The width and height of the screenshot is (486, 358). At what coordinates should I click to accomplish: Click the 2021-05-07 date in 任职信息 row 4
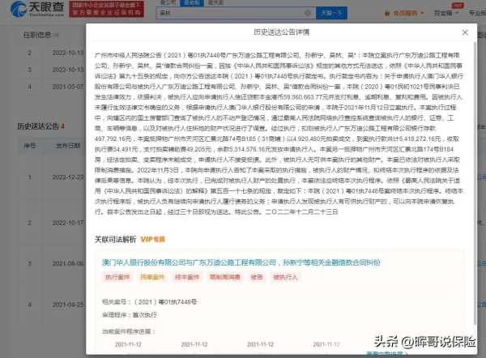(68, 87)
